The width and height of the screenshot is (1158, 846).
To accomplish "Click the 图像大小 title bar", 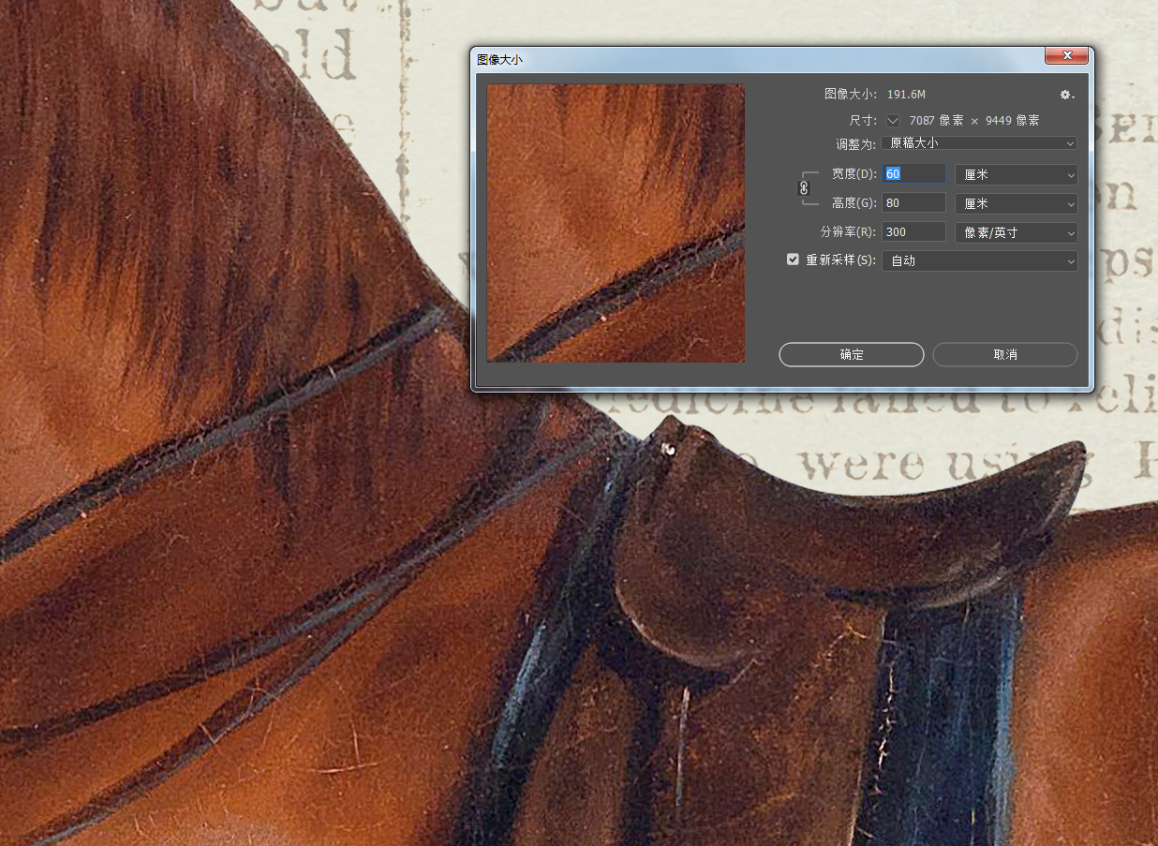I will click(x=759, y=59).
